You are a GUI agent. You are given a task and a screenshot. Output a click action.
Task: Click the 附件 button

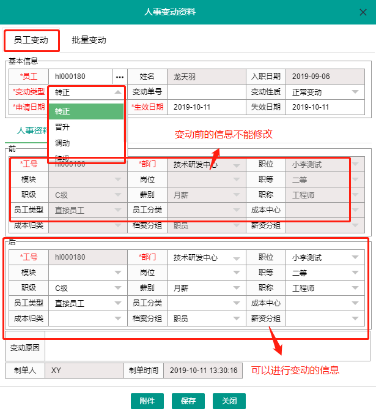coord(147,401)
